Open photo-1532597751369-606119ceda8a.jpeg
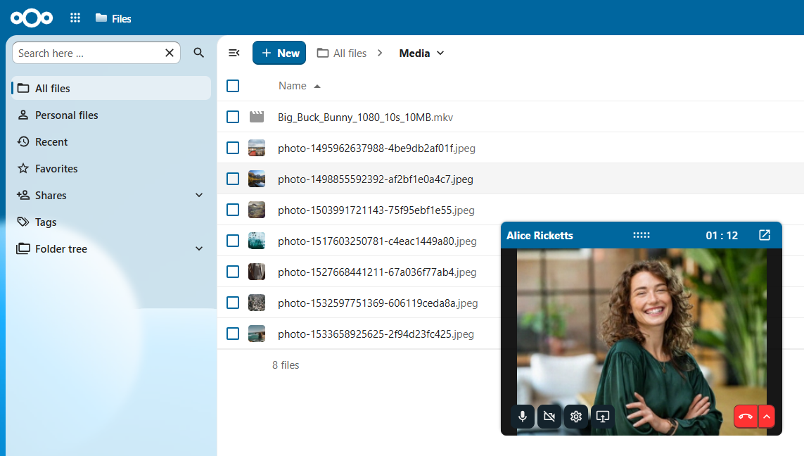The image size is (804, 456). (x=378, y=303)
